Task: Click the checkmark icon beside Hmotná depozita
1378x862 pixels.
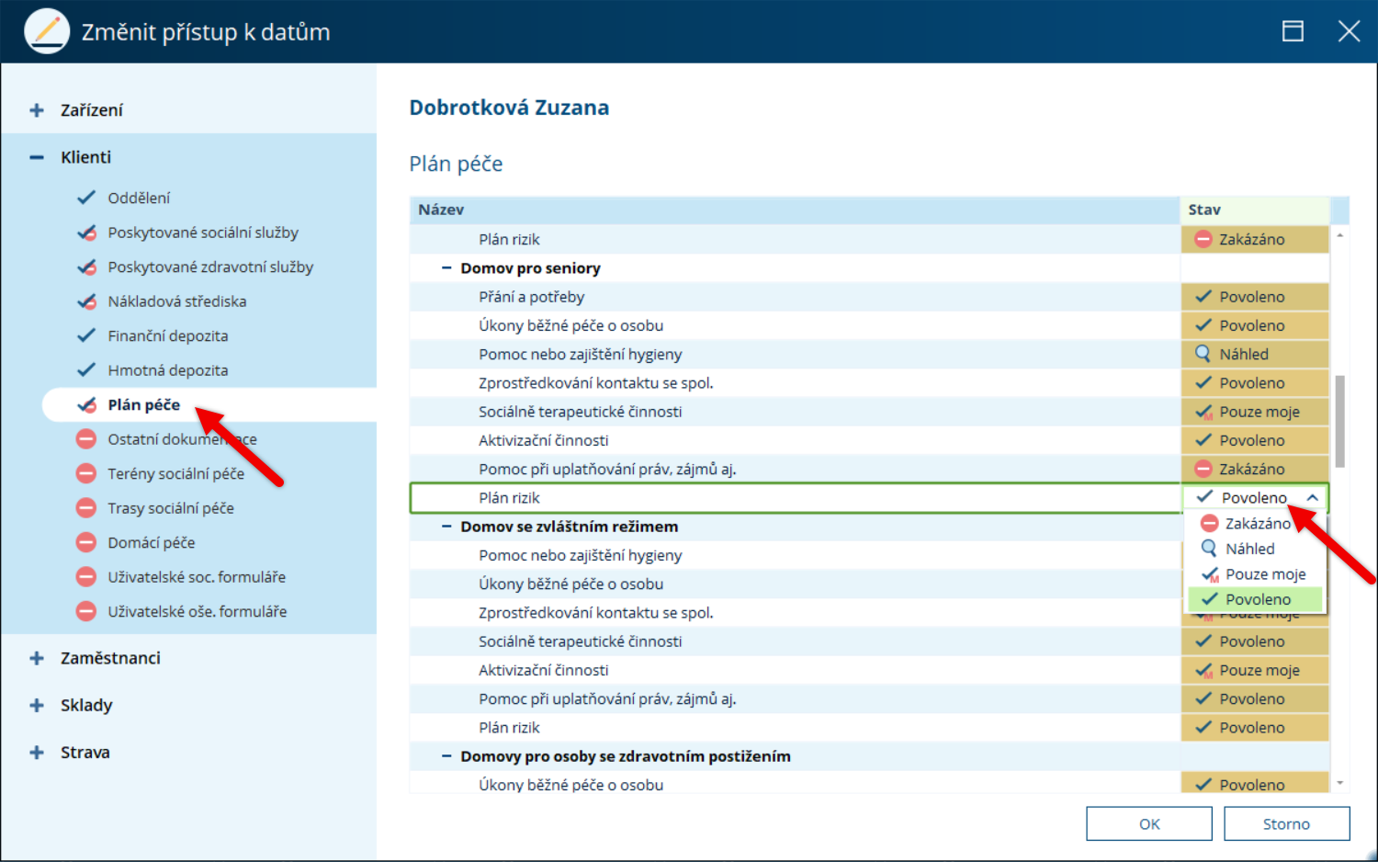Action: point(86,370)
